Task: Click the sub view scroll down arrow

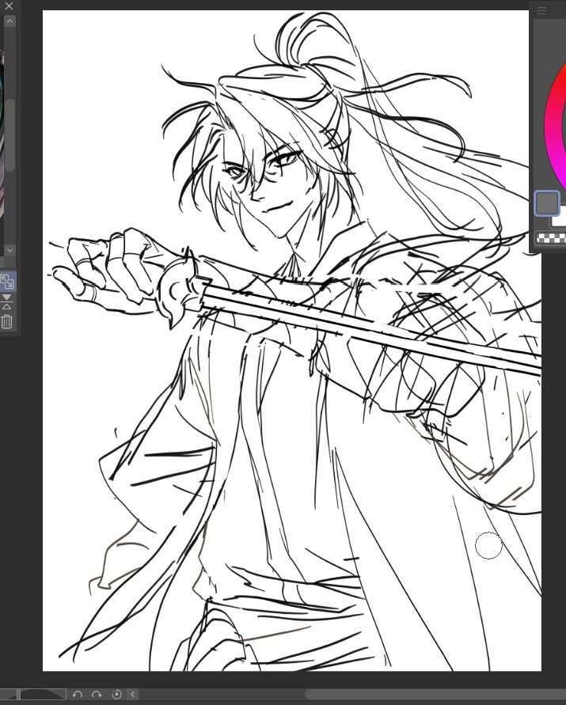Action: pos(9,250)
